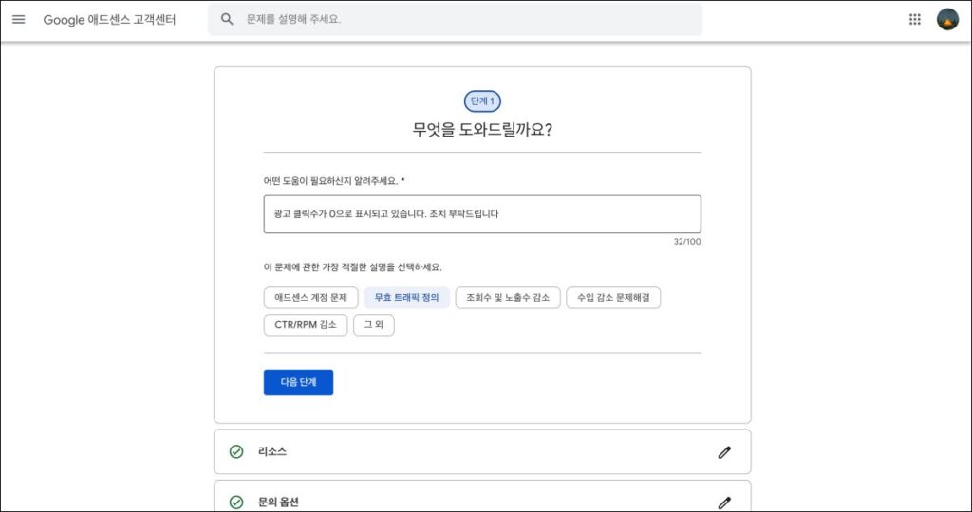
Task: Click the 32/100 character counter
Action: pos(687,242)
